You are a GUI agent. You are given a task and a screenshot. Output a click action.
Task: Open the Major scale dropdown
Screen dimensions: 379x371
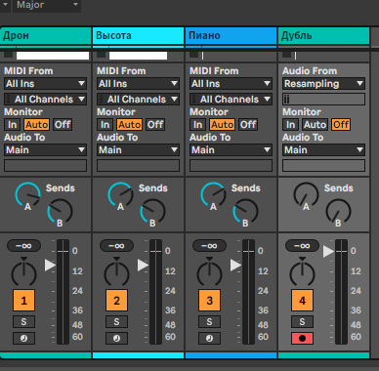coord(47,5)
